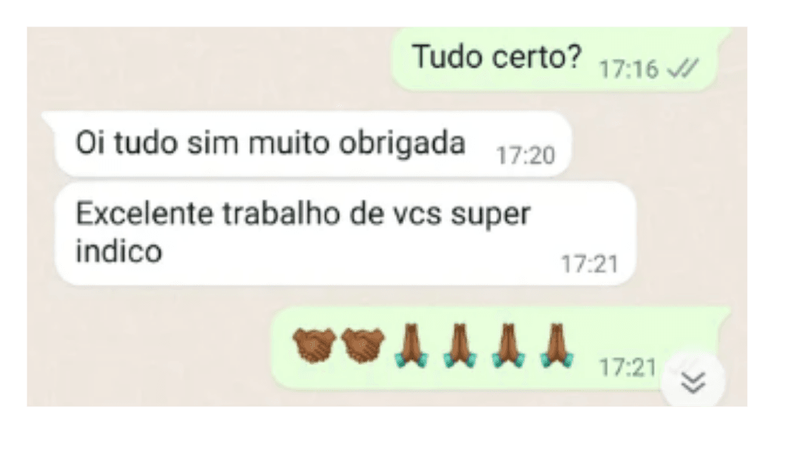Click the 17:21 timestamp on emoji message
This screenshot has width=794, height=453.
(x=628, y=367)
